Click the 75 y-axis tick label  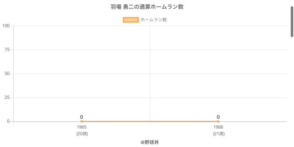click(x=7, y=50)
